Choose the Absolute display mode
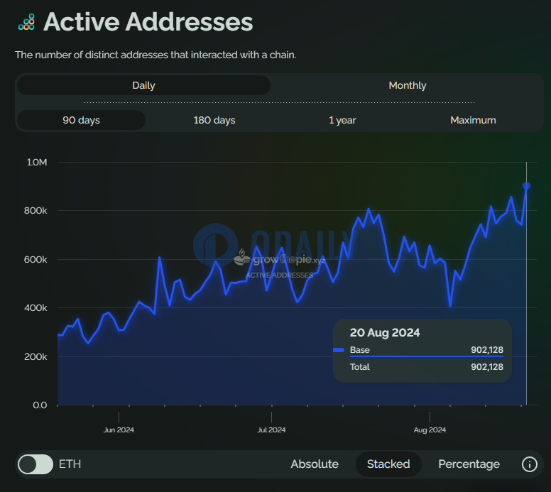The width and height of the screenshot is (551, 492). [x=315, y=464]
